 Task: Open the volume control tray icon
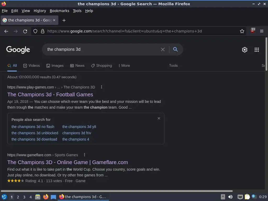(x=230, y=197)
